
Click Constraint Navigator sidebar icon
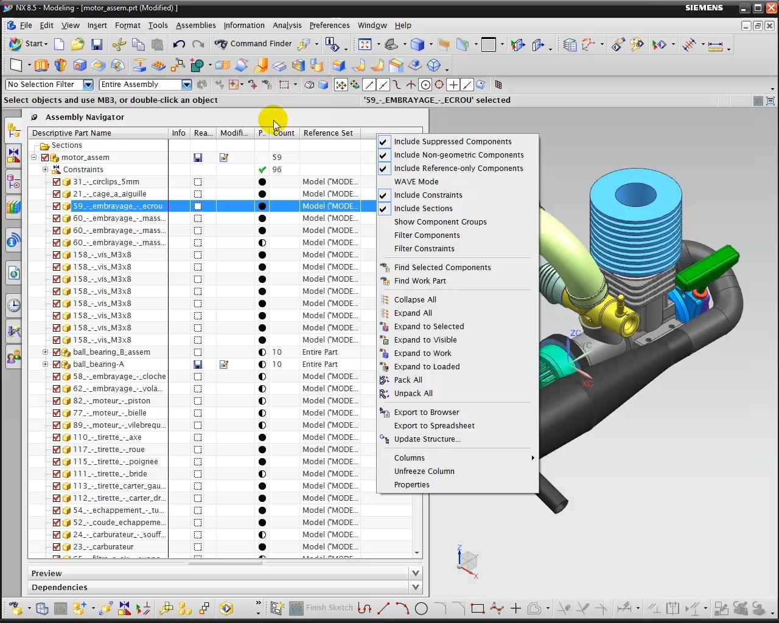13,155
